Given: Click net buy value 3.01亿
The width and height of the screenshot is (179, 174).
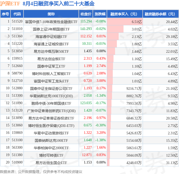Looking at the screenshot, I should [137, 29].
